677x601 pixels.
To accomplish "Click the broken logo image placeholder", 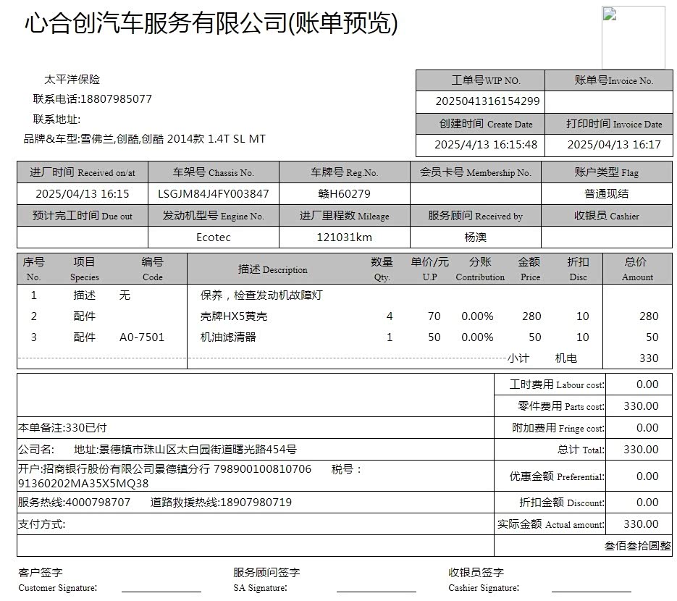I will point(632,38).
